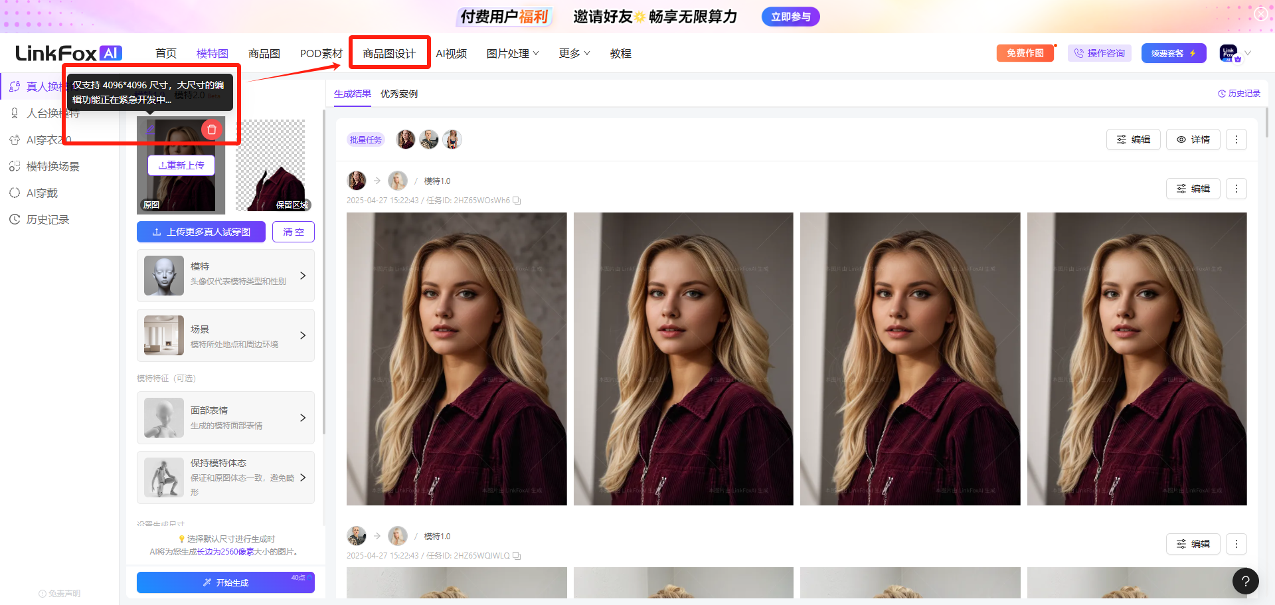Open 商品图 in the top navigation
Viewport: 1275px width, 605px height.
pos(264,53)
